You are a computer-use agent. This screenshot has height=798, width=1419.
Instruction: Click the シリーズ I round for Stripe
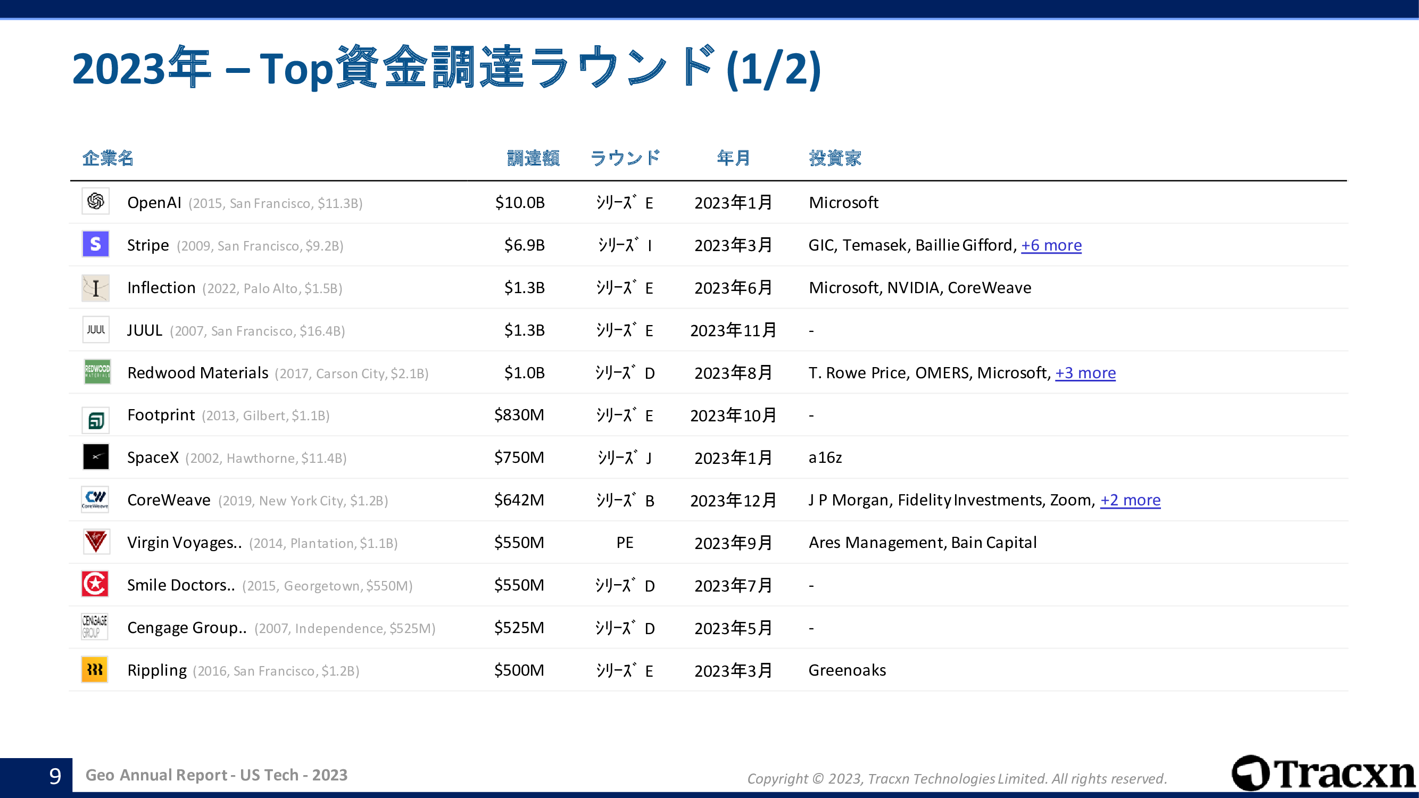coord(625,245)
